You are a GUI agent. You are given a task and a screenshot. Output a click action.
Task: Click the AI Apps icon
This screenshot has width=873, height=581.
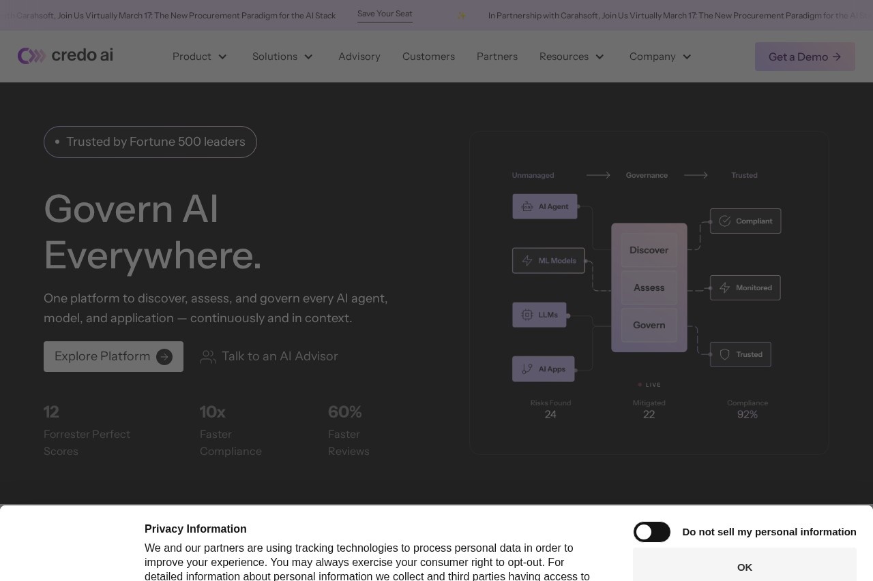(x=527, y=368)
